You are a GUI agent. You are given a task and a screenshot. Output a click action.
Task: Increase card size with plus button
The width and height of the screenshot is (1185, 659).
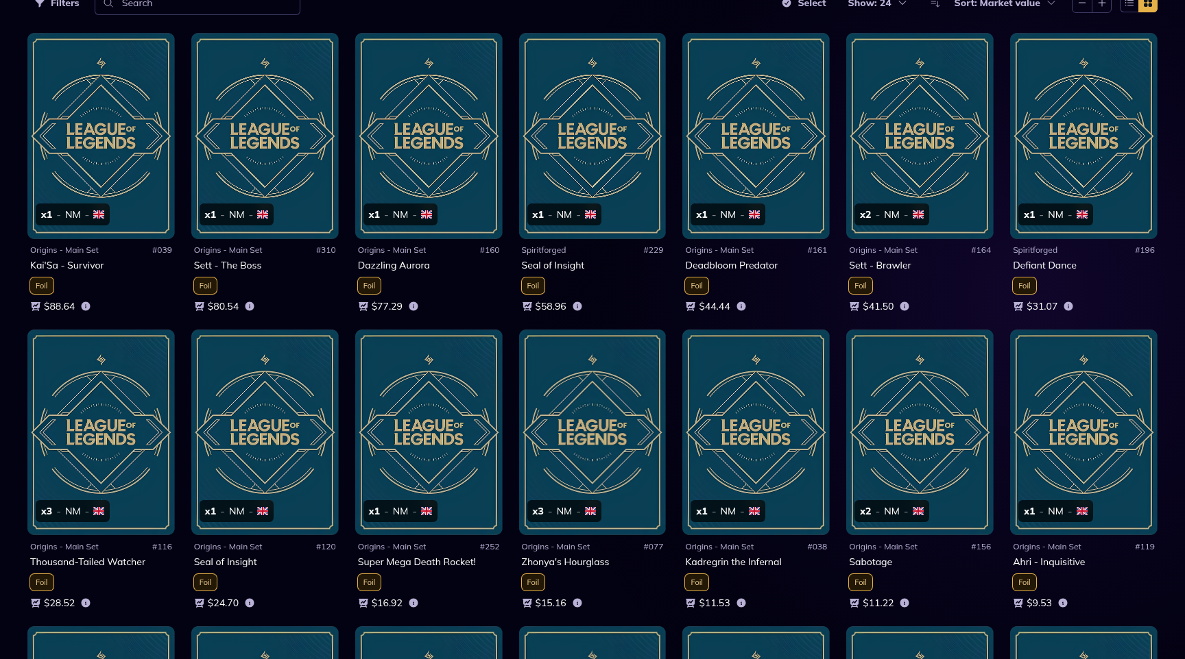(1102, 4)
